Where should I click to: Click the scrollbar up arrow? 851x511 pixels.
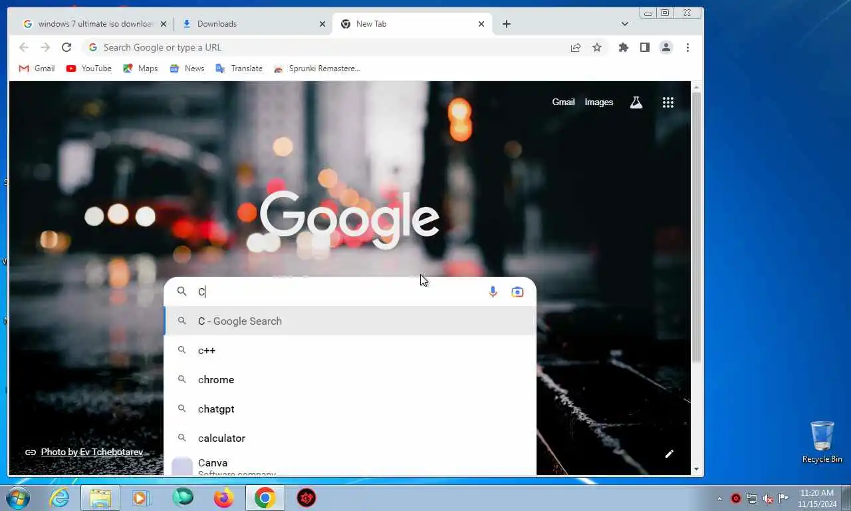click(x=696, y=87)
